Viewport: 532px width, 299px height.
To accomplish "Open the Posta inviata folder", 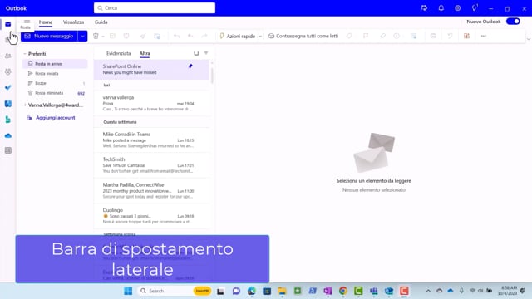I will (x=55, y=74).
